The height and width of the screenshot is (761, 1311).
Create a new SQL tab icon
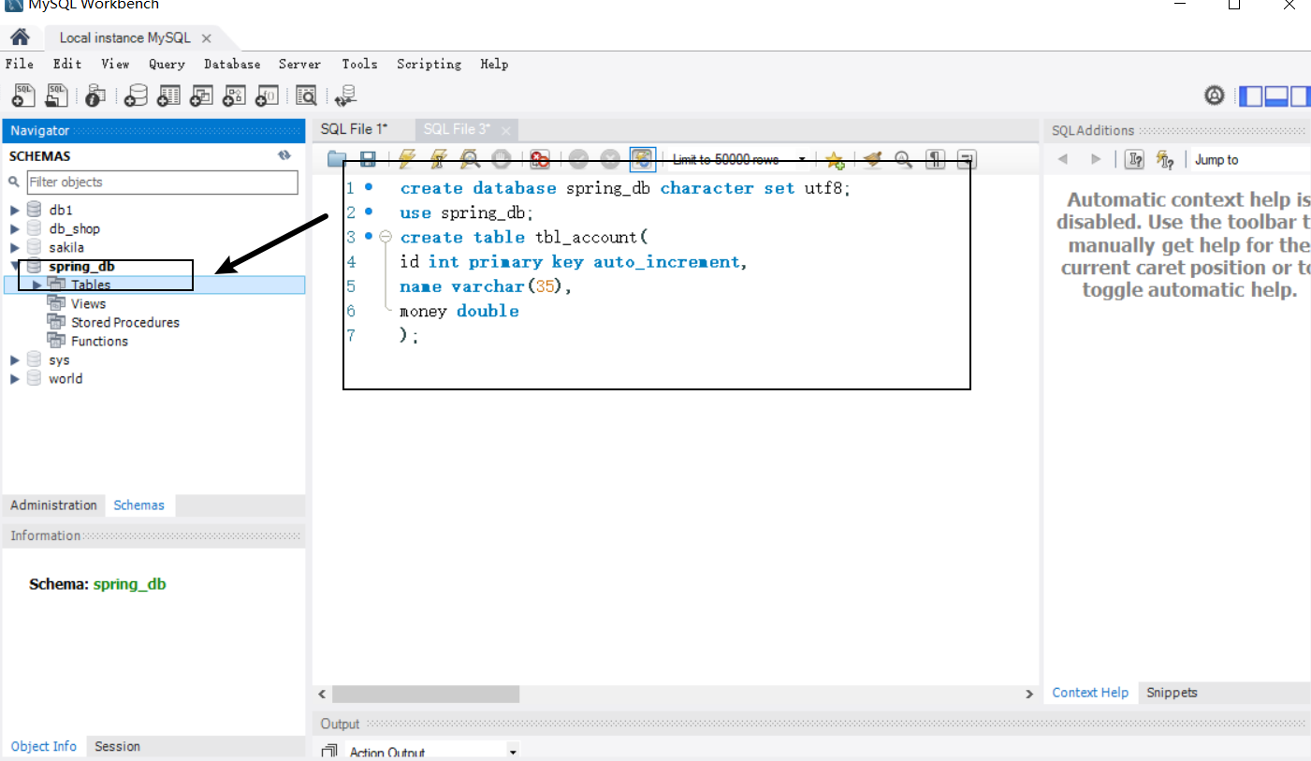coord(23,95)
